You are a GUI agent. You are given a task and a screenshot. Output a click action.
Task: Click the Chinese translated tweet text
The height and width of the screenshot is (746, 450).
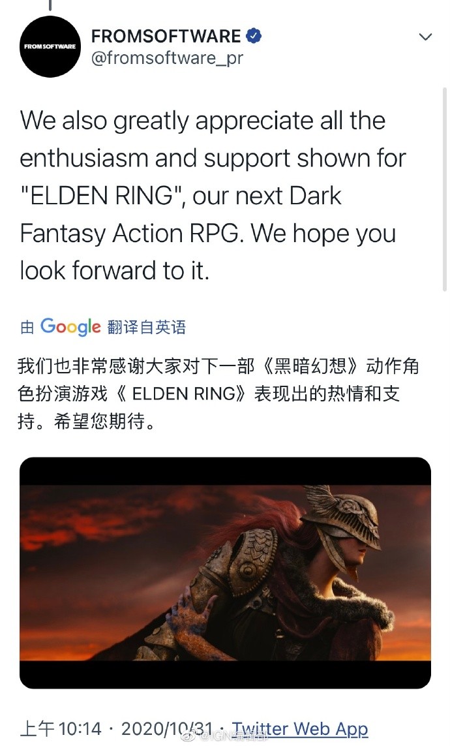tap(218, 394)
